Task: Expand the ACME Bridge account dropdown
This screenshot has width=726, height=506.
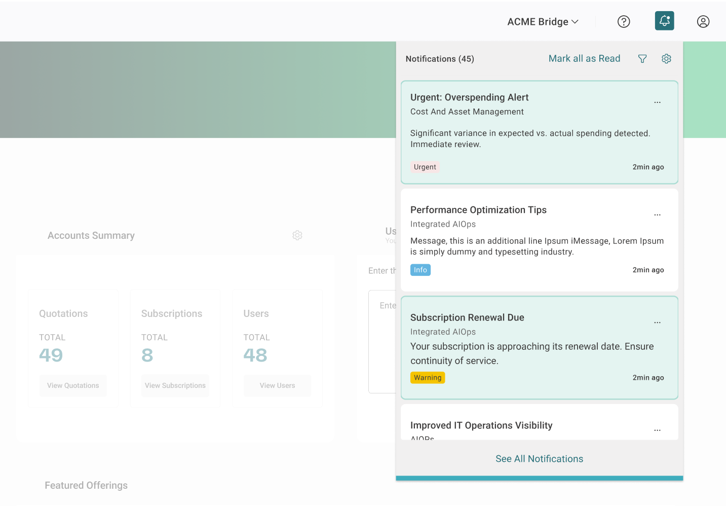Action: [543, 22]
